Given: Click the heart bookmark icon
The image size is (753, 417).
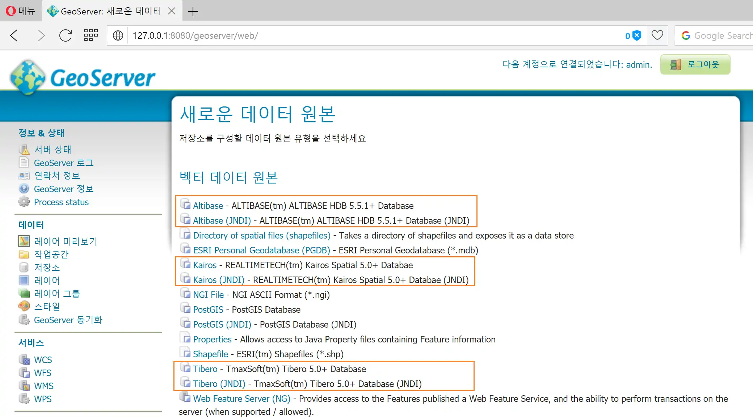Looking at the screenshot, I should pos(657,35).
